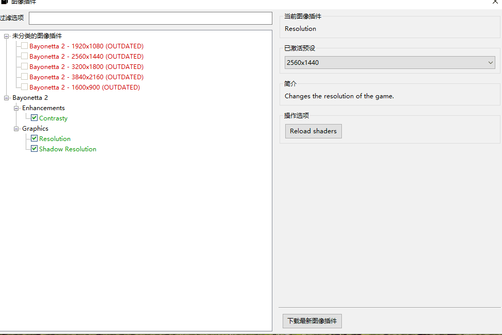Collapse the Graphics tree node
Viewport: 502px width, 335px height.
point(16,129)
